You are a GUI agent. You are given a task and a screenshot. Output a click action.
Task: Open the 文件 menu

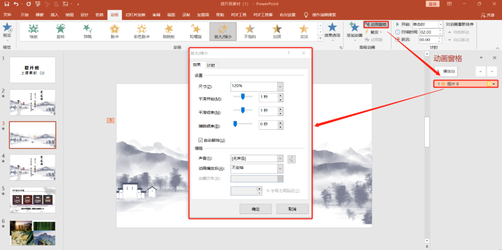(x=7, y=15)
